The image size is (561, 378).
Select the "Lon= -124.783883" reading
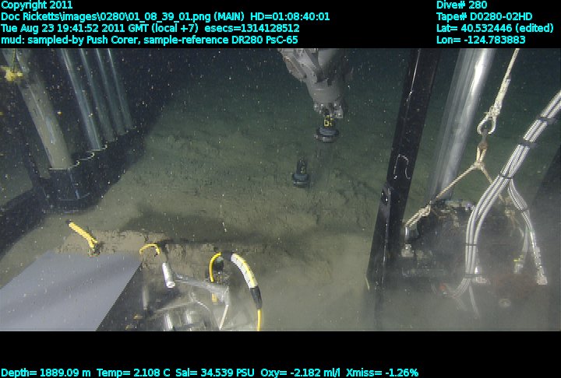pos(481,40)
